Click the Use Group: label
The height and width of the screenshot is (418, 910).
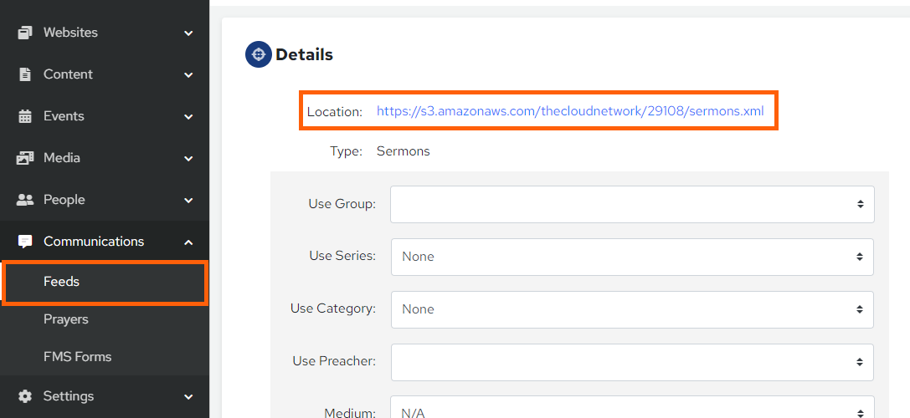pyautogui.click(x=342, y=204)
